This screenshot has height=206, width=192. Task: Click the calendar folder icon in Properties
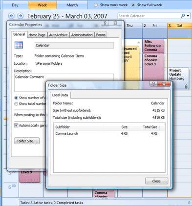19,45
